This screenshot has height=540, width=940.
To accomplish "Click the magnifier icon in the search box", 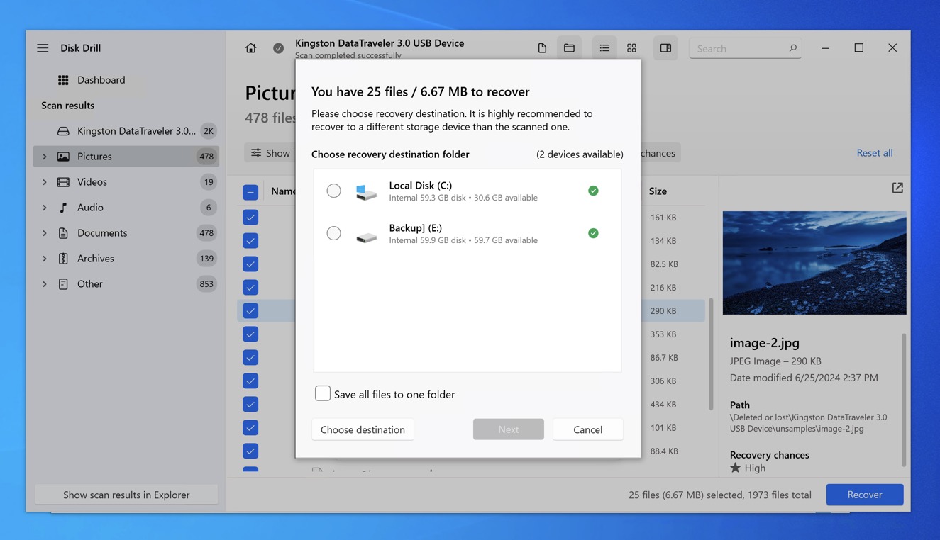I will pyautogui.click(x=792, y=48).
